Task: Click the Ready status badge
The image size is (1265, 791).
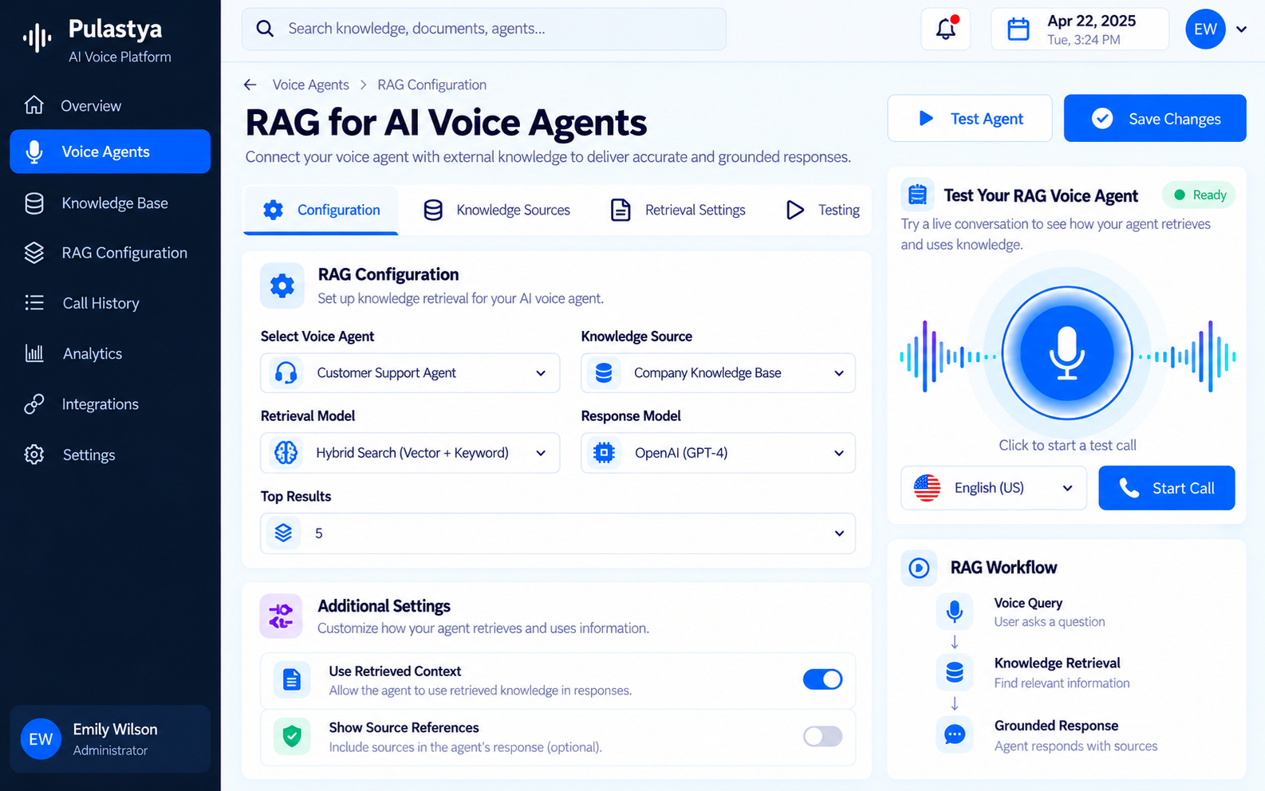Action: coord(1199,195)
